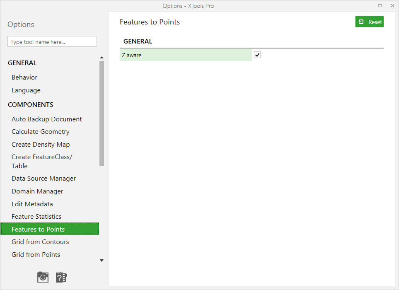Open Edit Metadata options

coord(32,204)
